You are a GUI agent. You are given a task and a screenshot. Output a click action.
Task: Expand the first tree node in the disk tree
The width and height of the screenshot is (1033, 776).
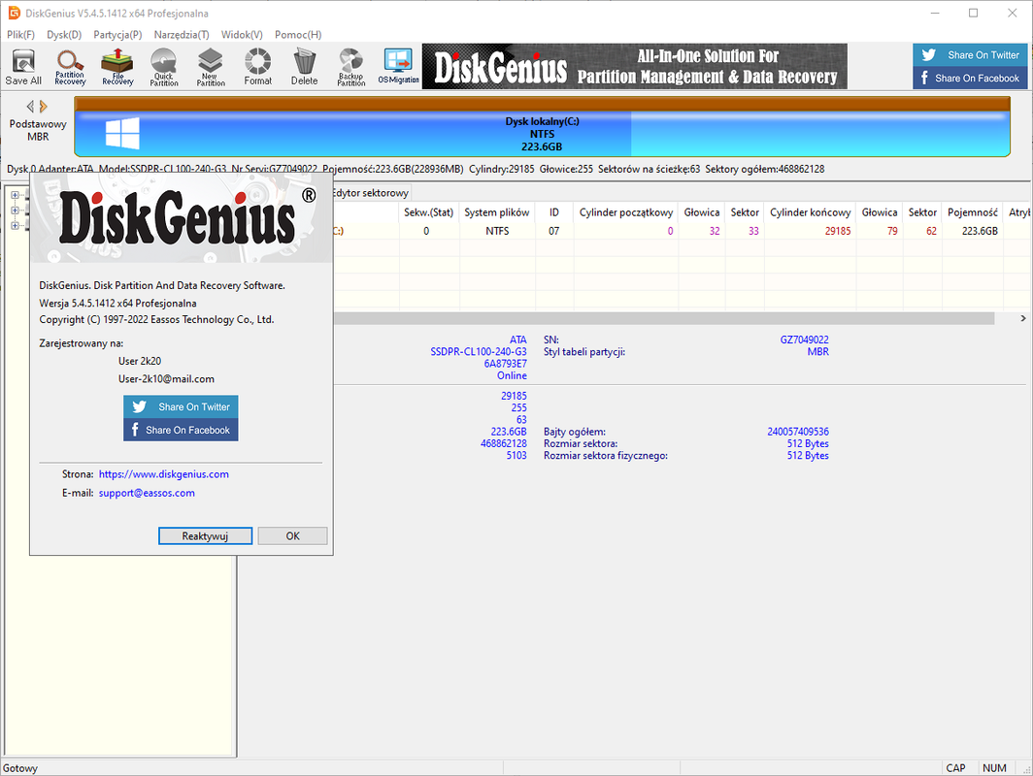(x=15, y=195)
